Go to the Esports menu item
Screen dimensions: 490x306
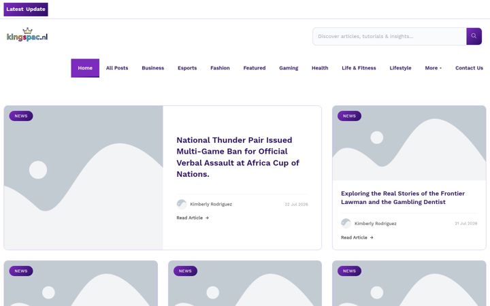click(187, 68)
